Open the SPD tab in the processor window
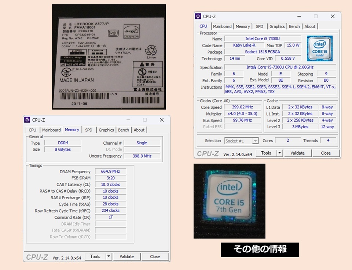352x270 pixels. point(260,26)
